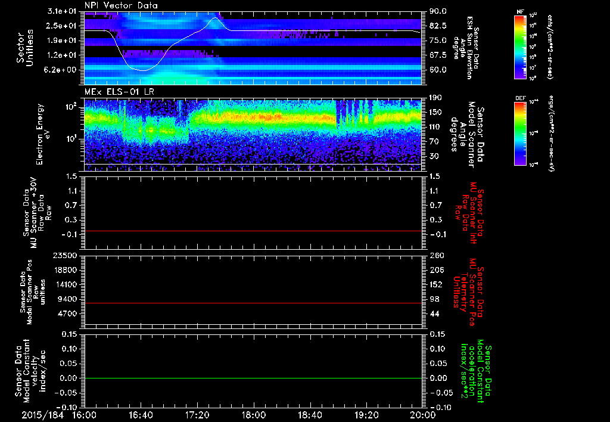The height and width of the screenshot is (422, 610).
Task: Click the 9400 scanner position axis value
Action: click(x=68, y=299)
